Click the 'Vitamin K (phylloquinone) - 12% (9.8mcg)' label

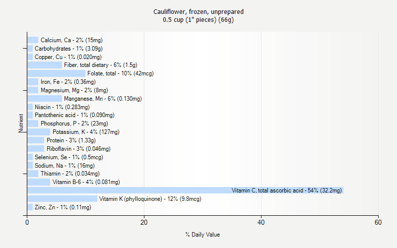150,199
